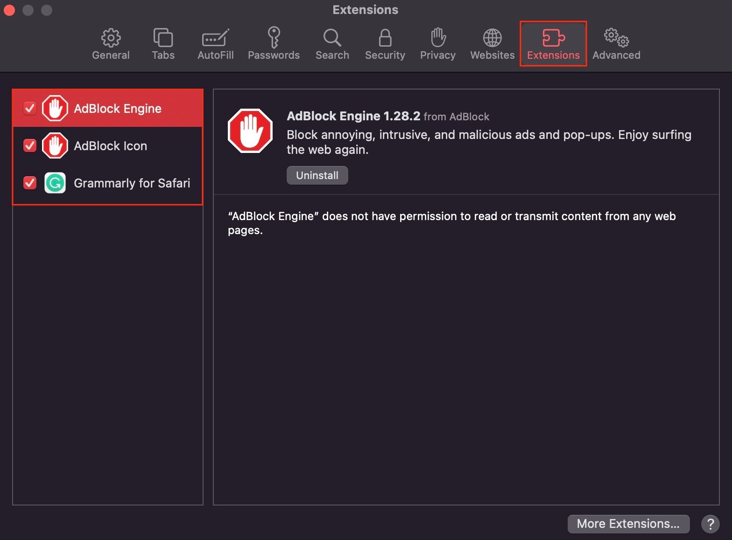Click the AdBlock Icon stop-hand icon in list
This screenshot has width=732, height=540.
click(x=55, y=145)
